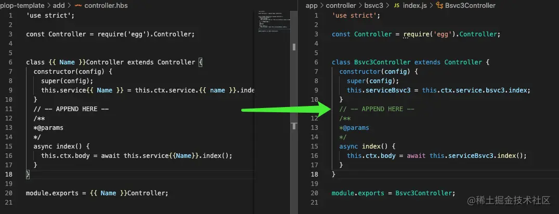Viewport: 559px width, 214px height.
Task: Click "super(config);" in the right editor
Action: click(x=373, y=81)
